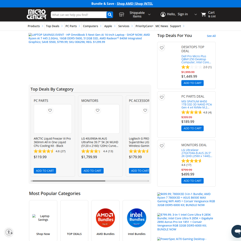This screenshot has height=241, width=241.
Task: Click the ARCTIC cooler 4.6 star rating
Action: pos(43,151)
